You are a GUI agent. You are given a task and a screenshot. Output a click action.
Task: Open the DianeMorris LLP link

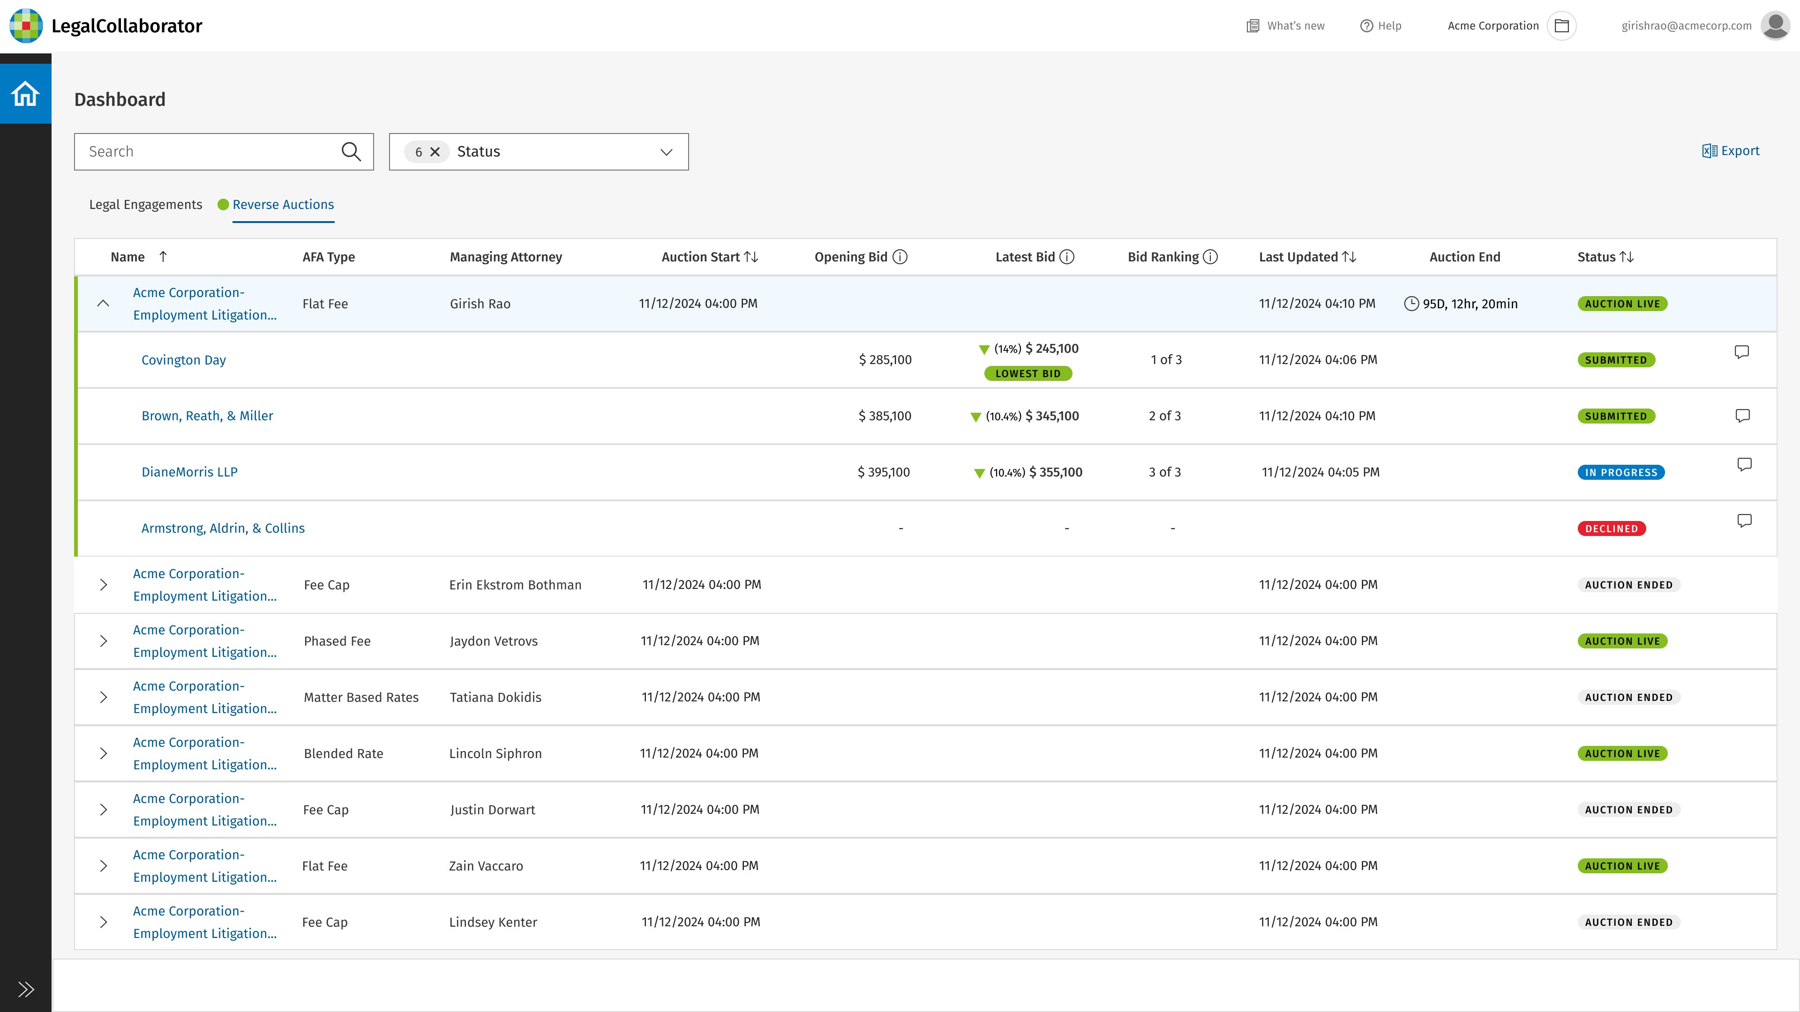pyautogui.click(x=189, y=472)
